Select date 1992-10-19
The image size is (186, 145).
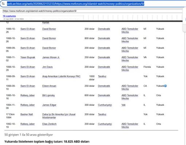point(11,125)
